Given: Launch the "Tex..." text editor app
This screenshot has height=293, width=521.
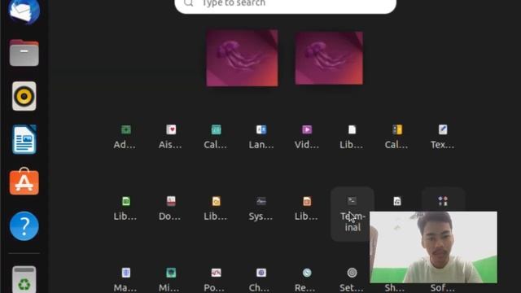Looking at the screenshot, I should click(x=443, y=137).
